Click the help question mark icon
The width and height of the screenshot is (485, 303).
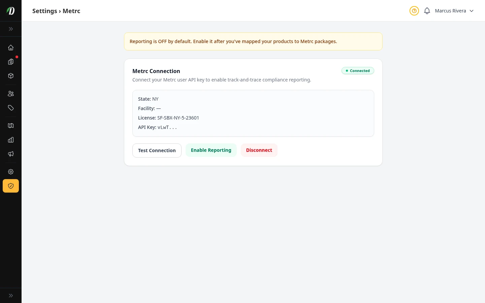(414, 11)
